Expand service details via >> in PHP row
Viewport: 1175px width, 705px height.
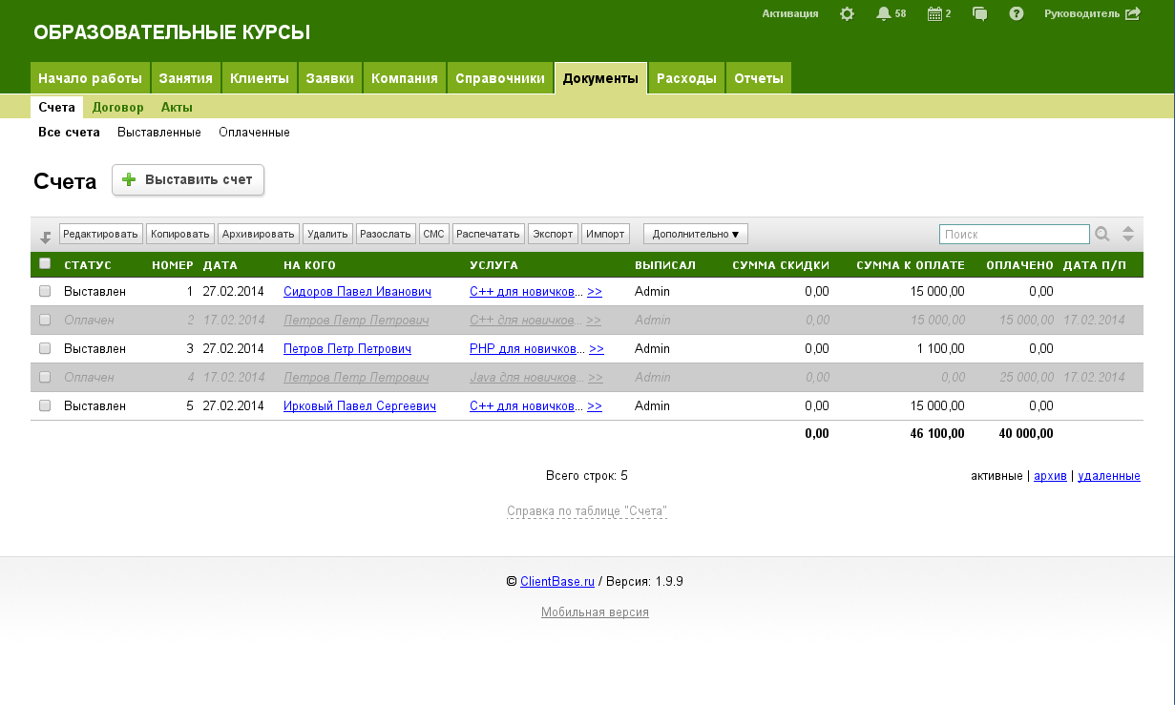tap(597, 349)
